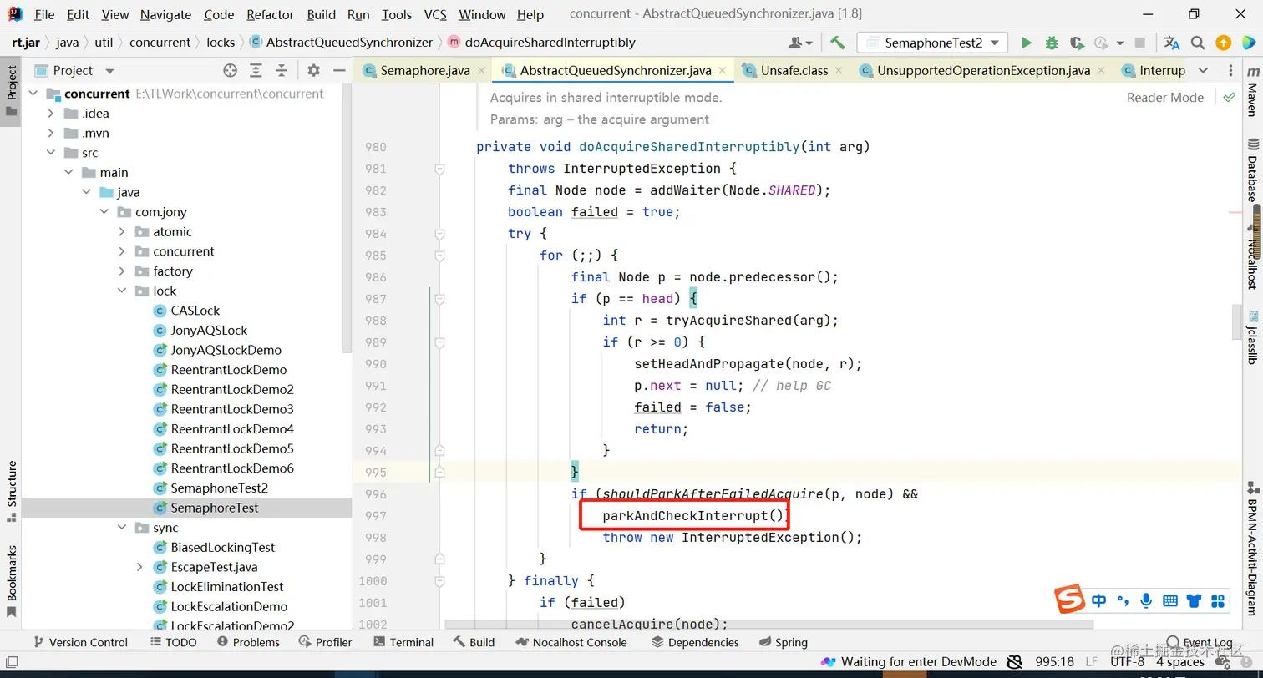Click Expand All in Project panel header

(256, 71)
